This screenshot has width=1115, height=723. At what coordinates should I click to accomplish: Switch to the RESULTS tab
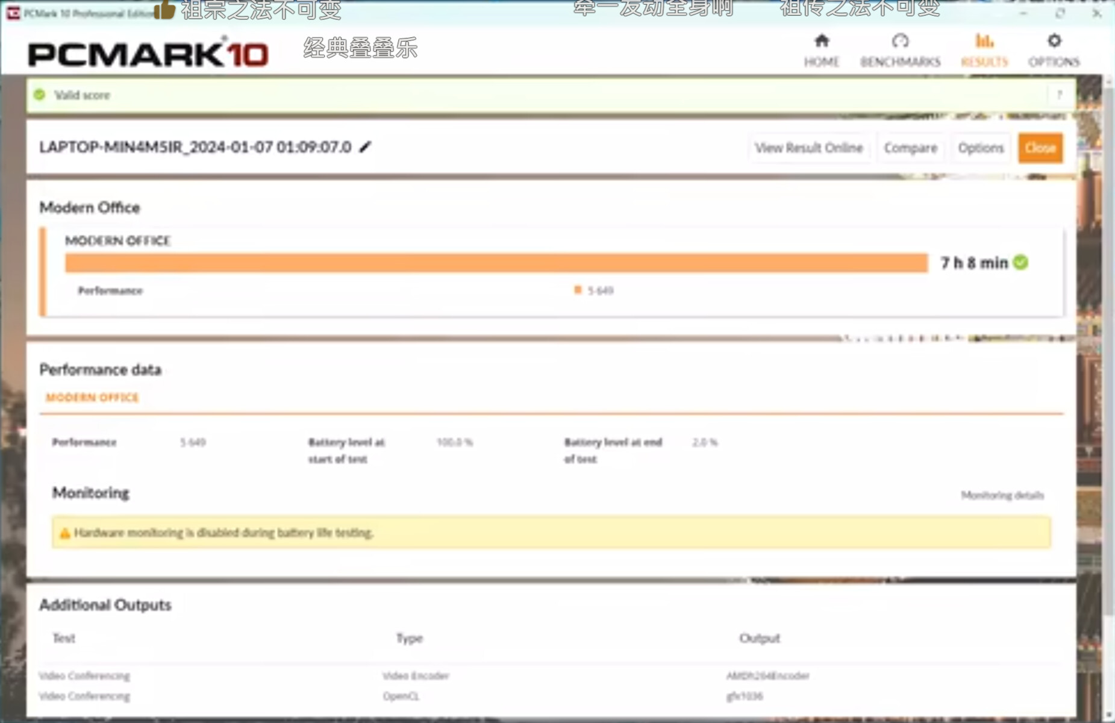[984, 51]
